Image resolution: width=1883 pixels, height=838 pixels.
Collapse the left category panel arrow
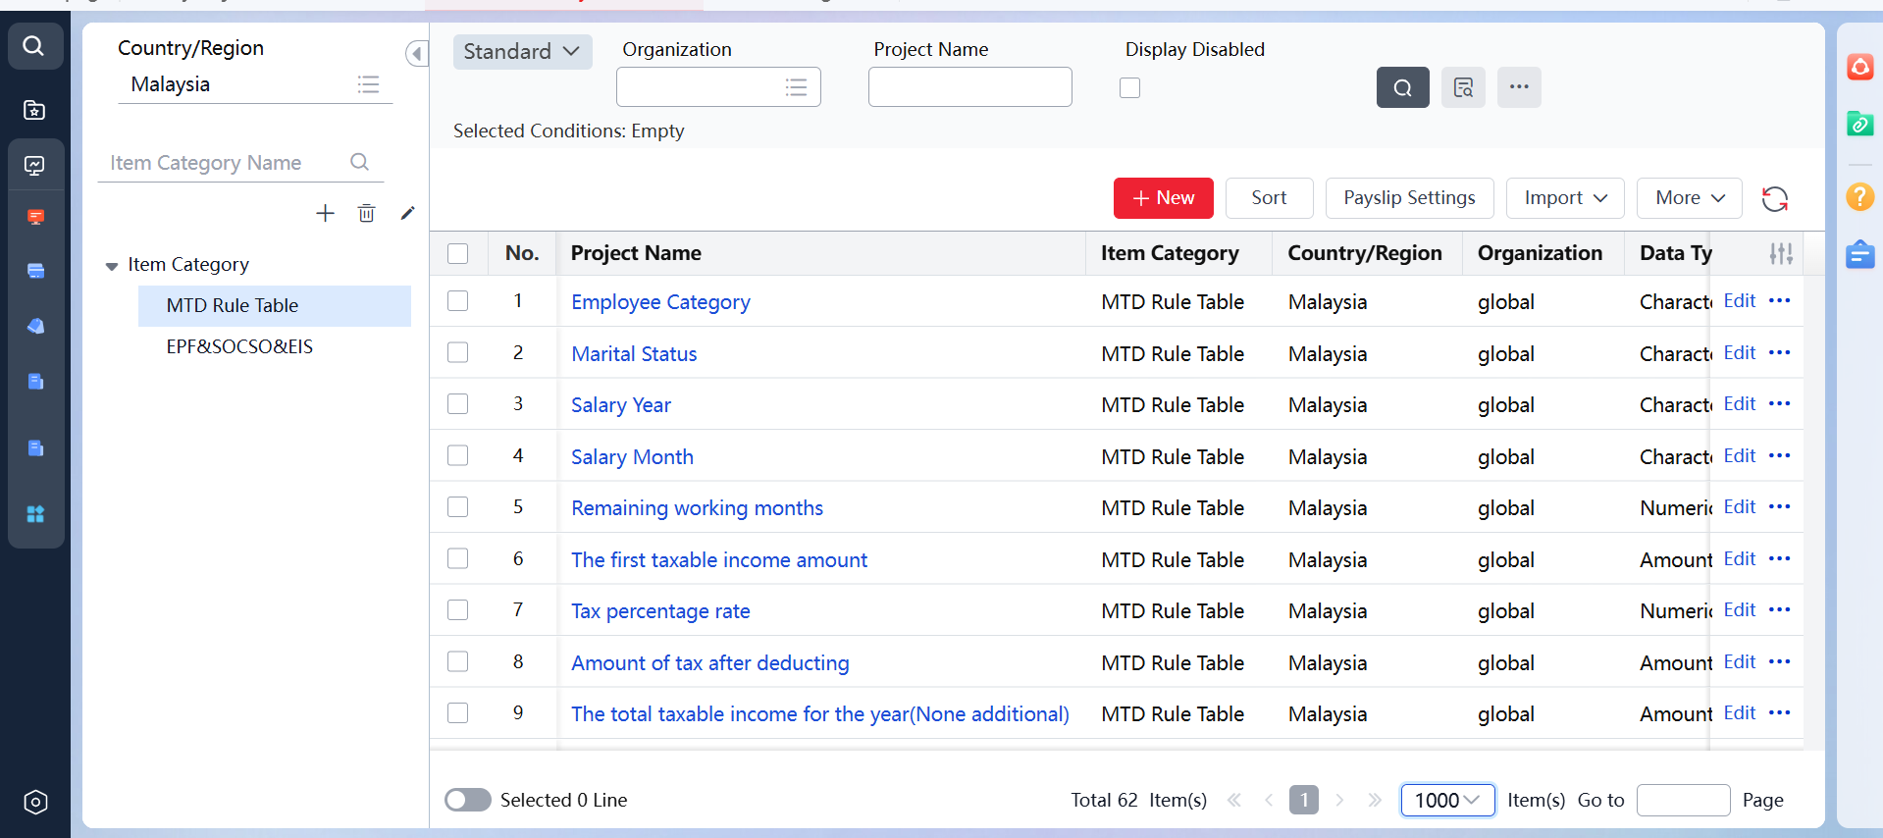tap(417, 54)
